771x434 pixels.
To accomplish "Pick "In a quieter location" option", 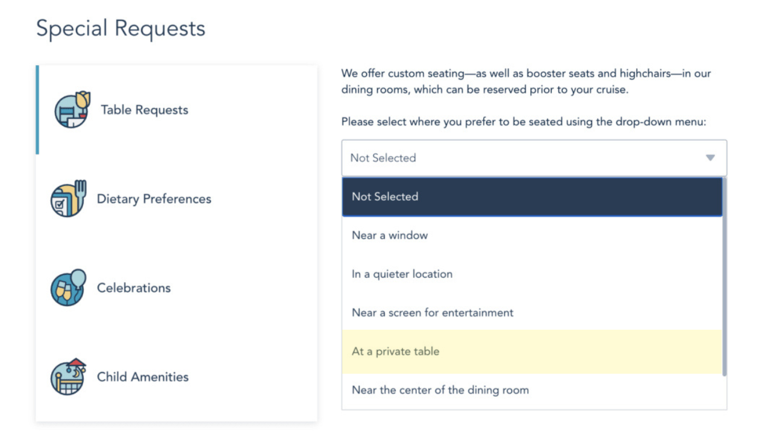I will pyautogui.click(x=402, y=274).
